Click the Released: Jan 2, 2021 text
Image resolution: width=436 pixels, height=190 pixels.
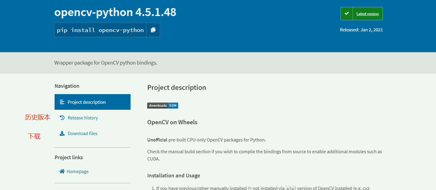coord(361,30)
